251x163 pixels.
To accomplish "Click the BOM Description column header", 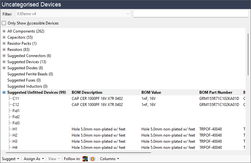I will 87,92.
